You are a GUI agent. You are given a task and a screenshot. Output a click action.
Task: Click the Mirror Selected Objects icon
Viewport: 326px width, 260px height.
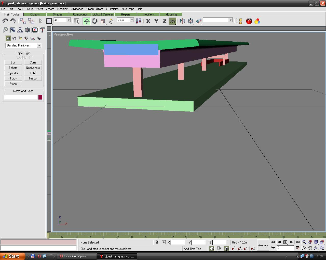pyautogui.click(x=182, y=21)
